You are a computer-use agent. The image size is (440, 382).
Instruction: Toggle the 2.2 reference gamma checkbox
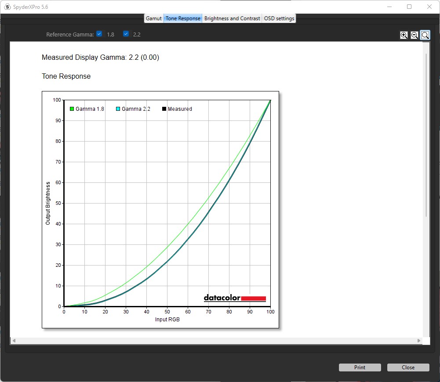click(x=126, y=34)
